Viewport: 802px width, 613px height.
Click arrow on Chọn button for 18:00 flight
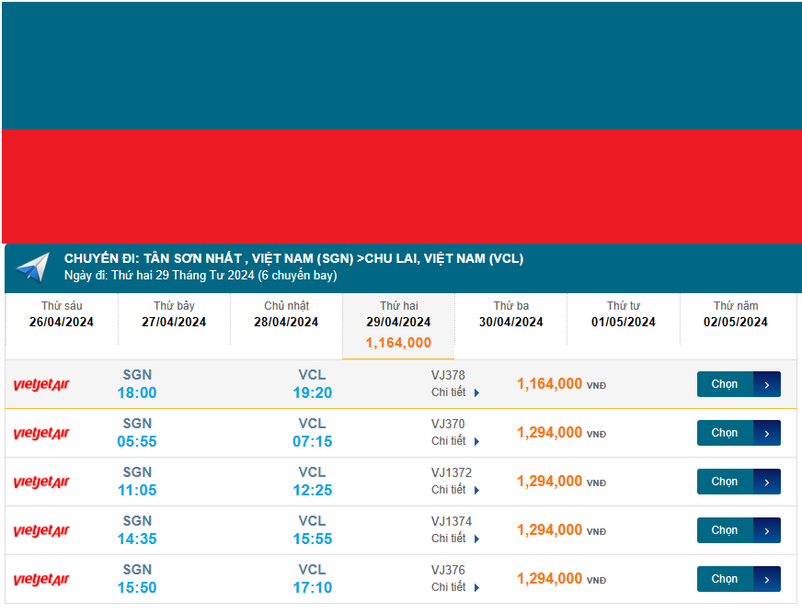[x=767, y=384]
